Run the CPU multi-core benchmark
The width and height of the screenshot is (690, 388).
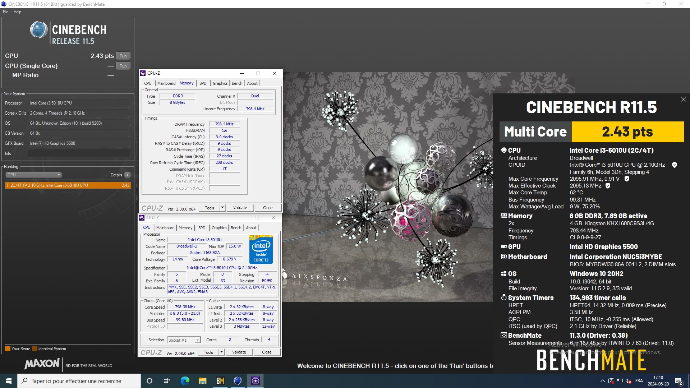click(x=123, y=56)
